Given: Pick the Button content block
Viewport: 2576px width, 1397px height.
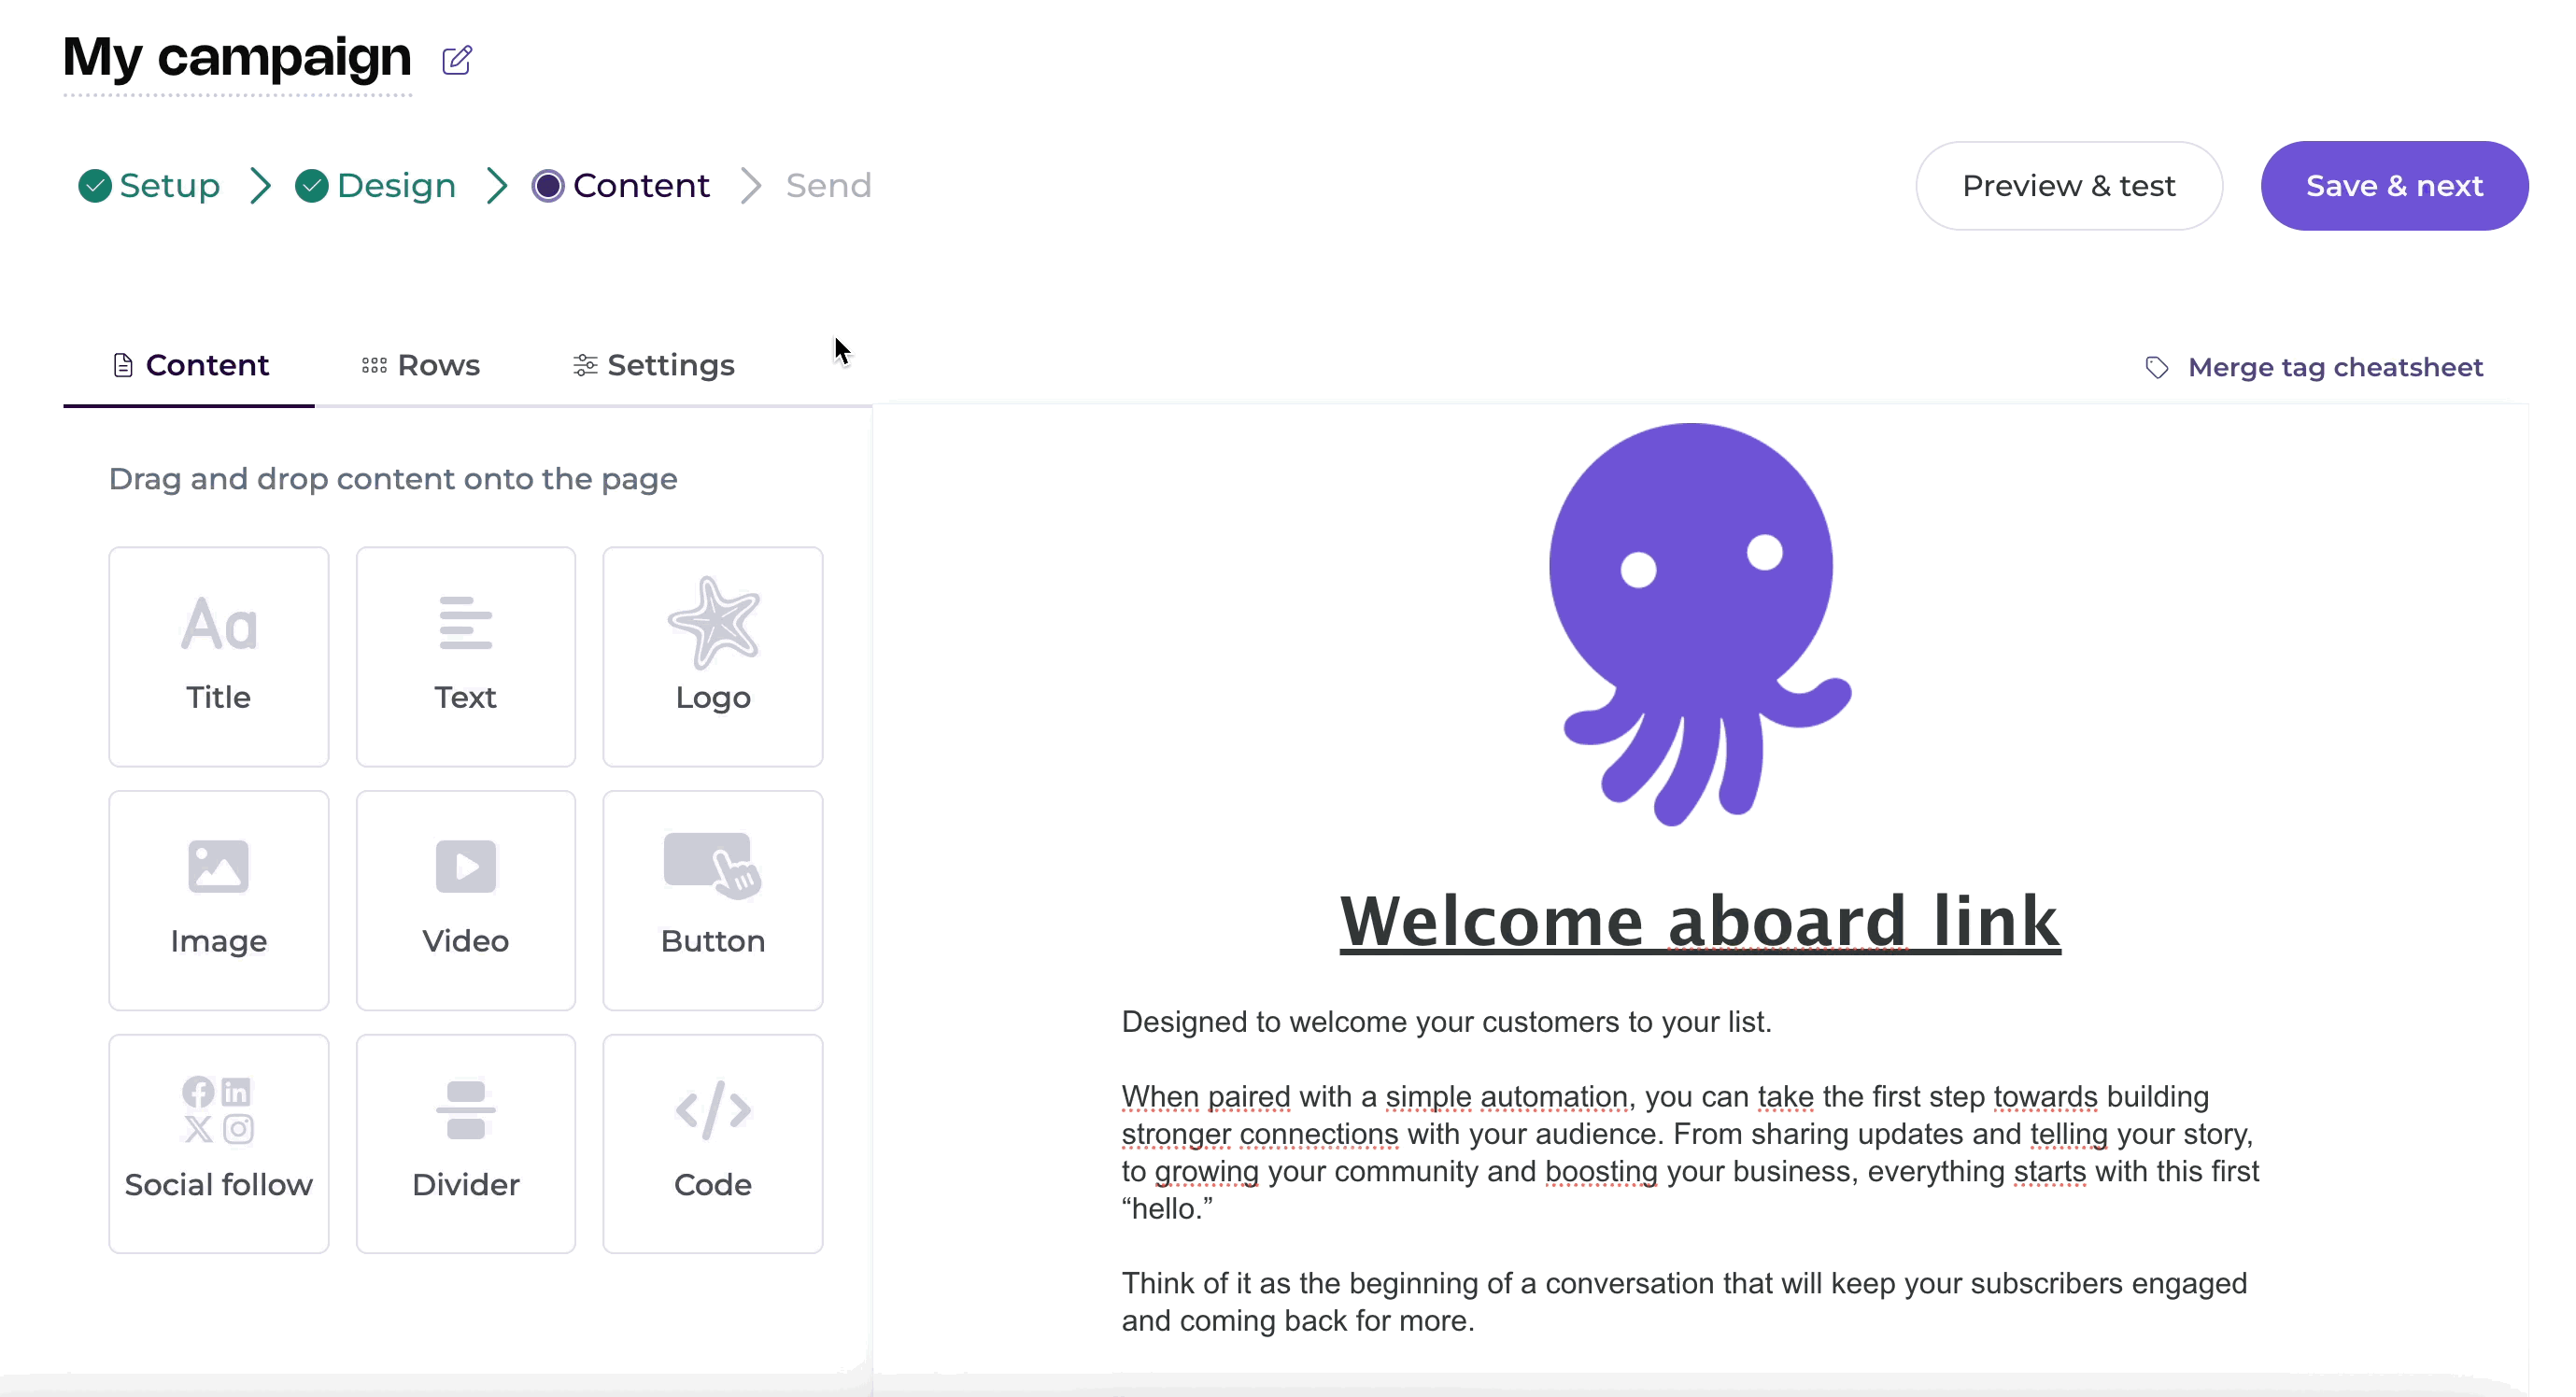Looking at the screenshot, I should pyautogui.click(x=712, y=900).
